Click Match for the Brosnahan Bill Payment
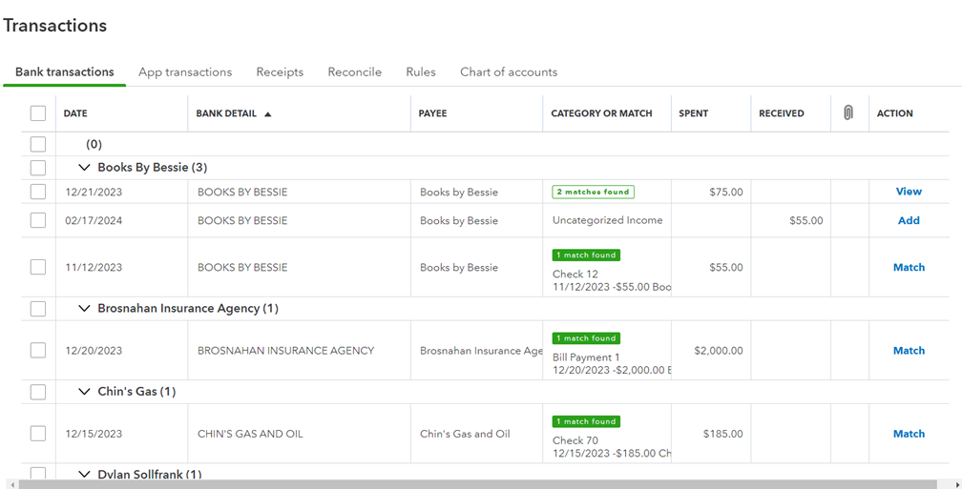 coord(909,351)
